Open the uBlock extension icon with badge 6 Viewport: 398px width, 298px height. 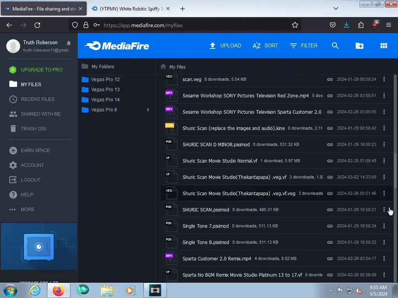tap(375, 24)
